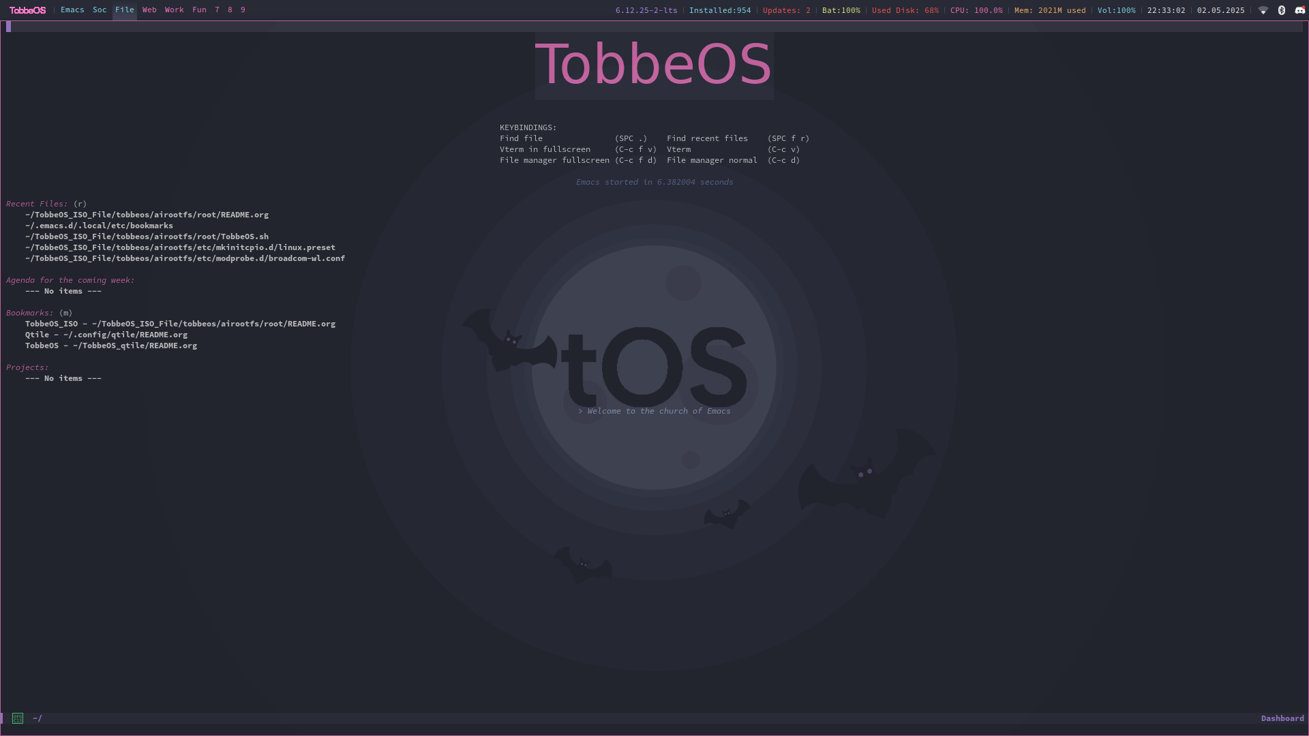This screenshot has height=736, width=1309.
Task: Open the Qtile bookmark
Action: (106, 335)
